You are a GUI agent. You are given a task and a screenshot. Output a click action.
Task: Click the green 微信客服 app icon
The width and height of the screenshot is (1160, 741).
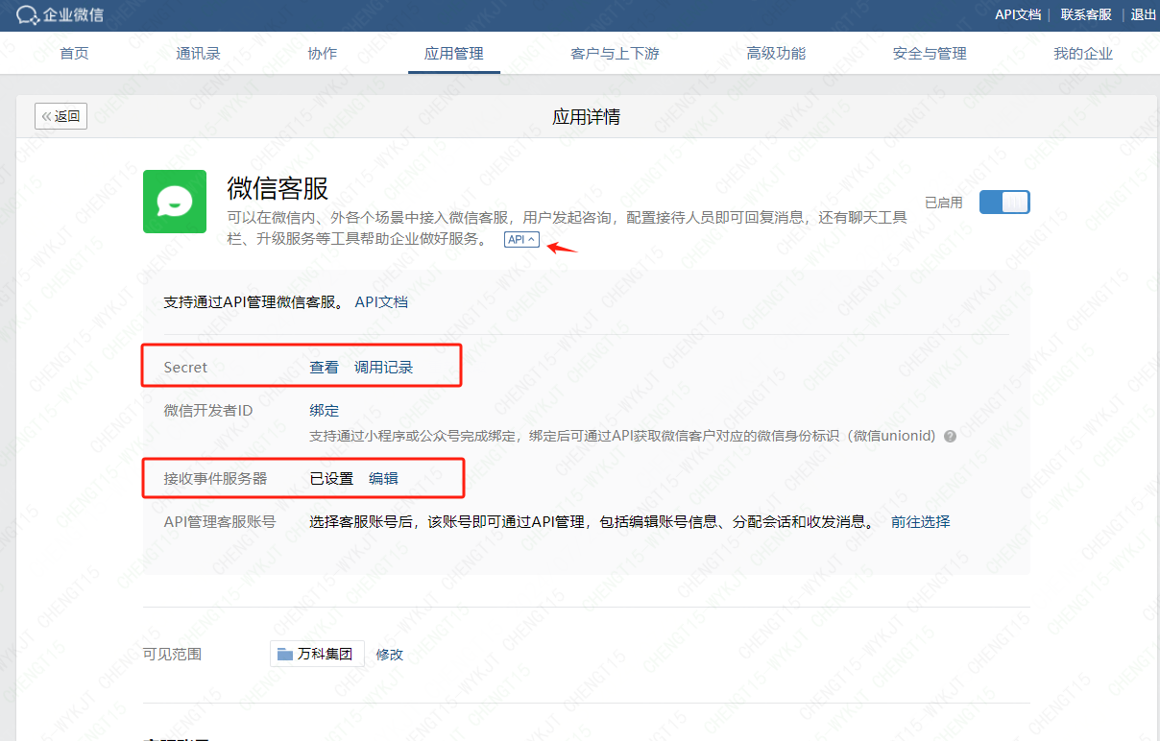point(175,202)
